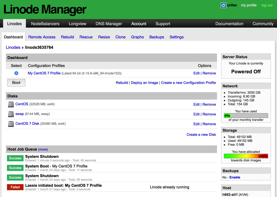Click the 'h662-atl1' host name
This screenshot has width=277, height=197.
coord(230,195)
